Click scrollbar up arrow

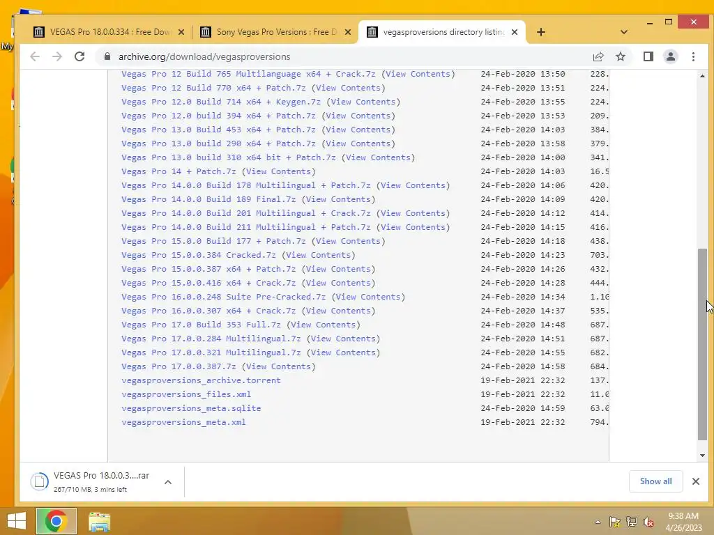point(702,76)
